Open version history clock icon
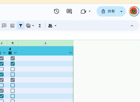140x102 pixels. click(56, 11)
